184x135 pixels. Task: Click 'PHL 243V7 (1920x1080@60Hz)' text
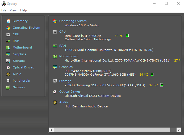pyautogui.click(x=88, y=71)
